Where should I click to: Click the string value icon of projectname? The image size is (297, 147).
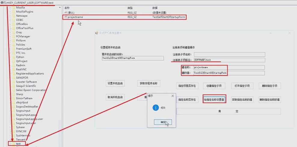[x=66, y=17]
